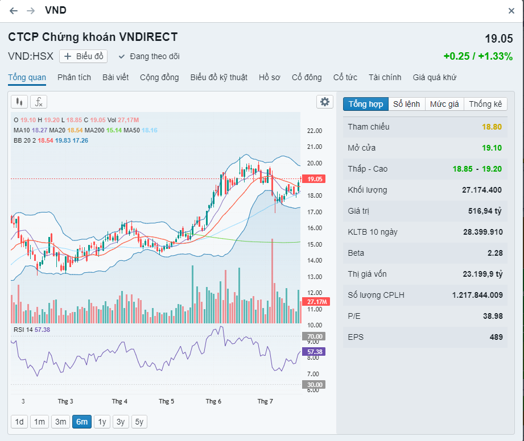The height and width of the screenshot is (441, 524).
Task: Toggle the Đang theo dõi follow status
Action: [149, 56]
